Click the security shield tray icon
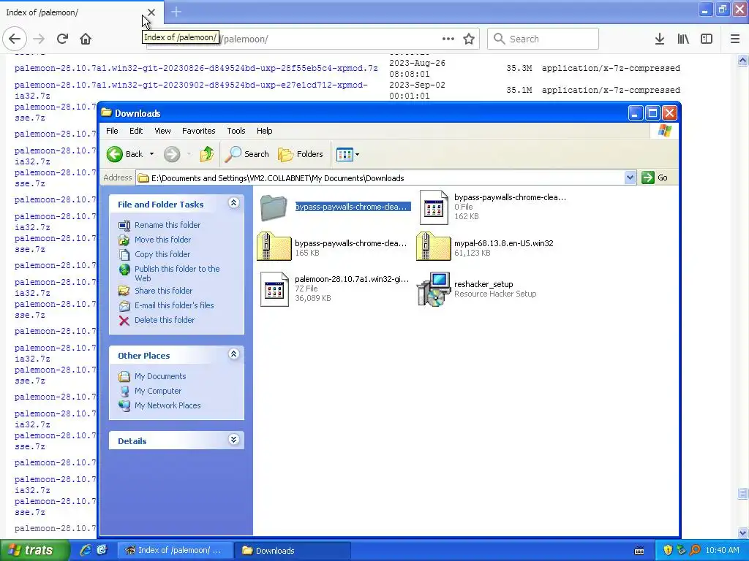The width and height of the screenshot is (749, 561). [668, 550]
